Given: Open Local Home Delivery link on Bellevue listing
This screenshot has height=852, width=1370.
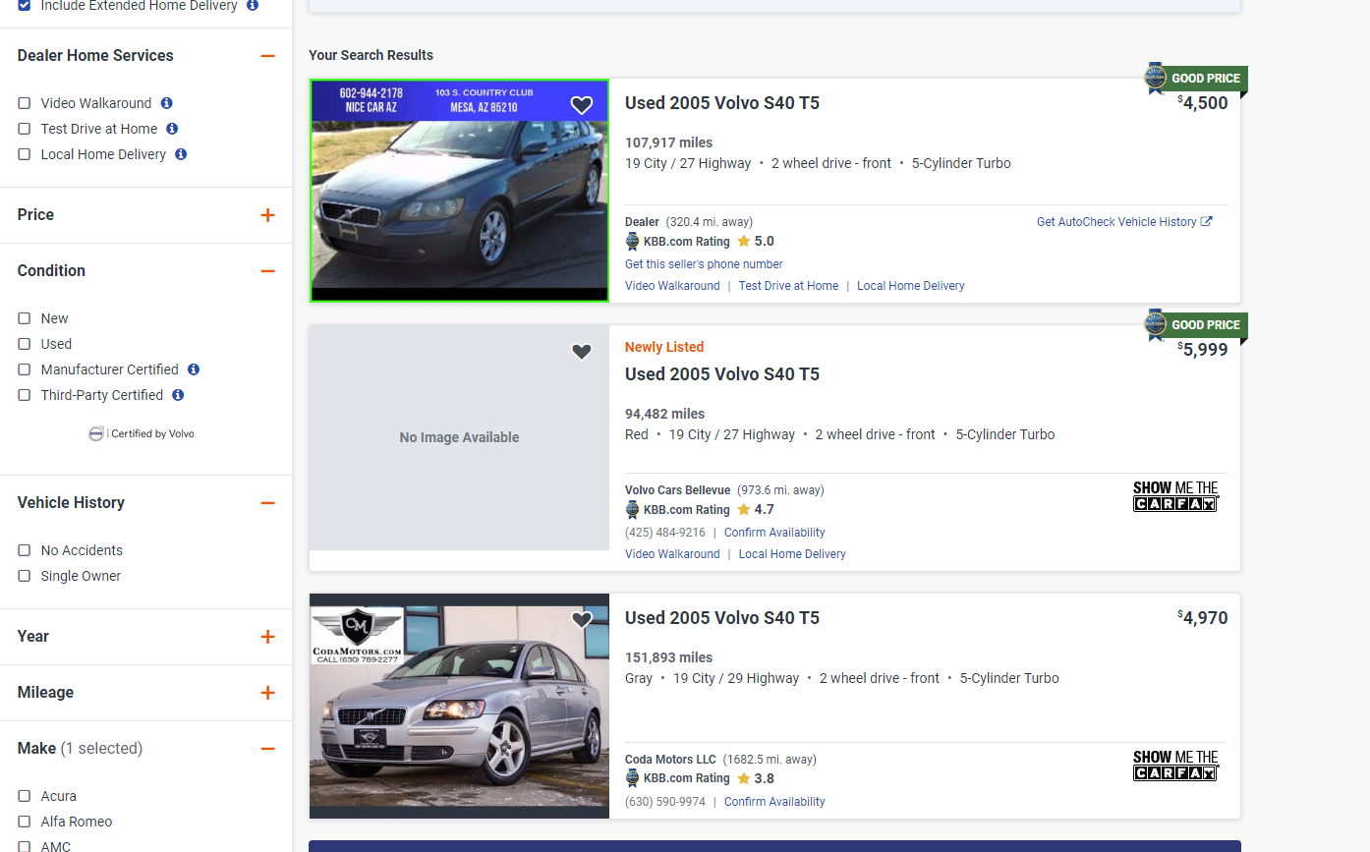Looking at the screenshot, I should pos(792,554).
